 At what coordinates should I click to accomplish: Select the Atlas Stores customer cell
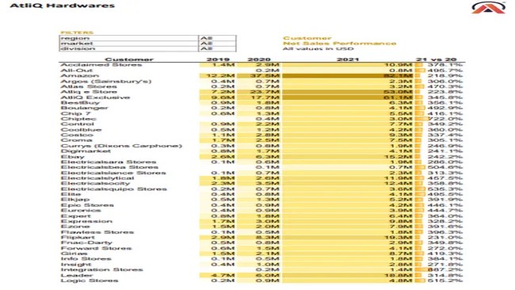[89, 86]
